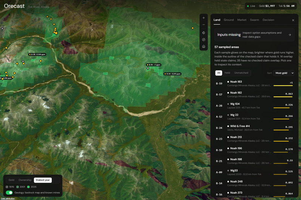Click the 57 sampled areas heading
The image size is (301, 200).
point(227,47)
